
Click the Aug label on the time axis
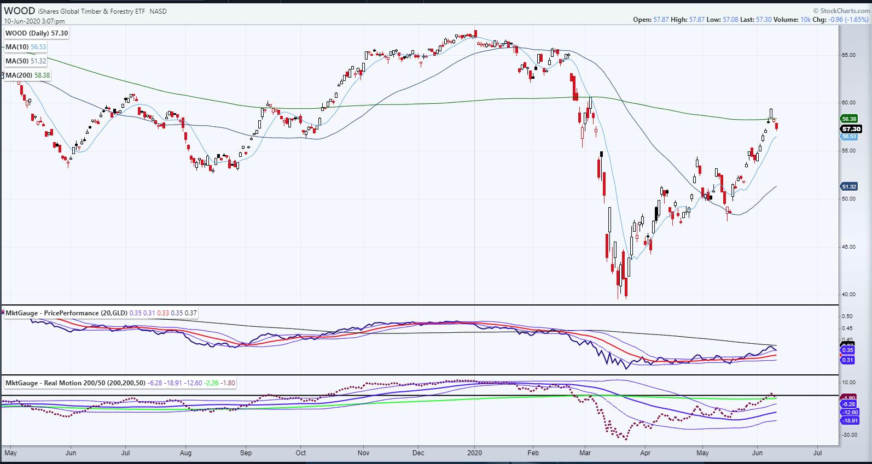(x=186, y=453)
